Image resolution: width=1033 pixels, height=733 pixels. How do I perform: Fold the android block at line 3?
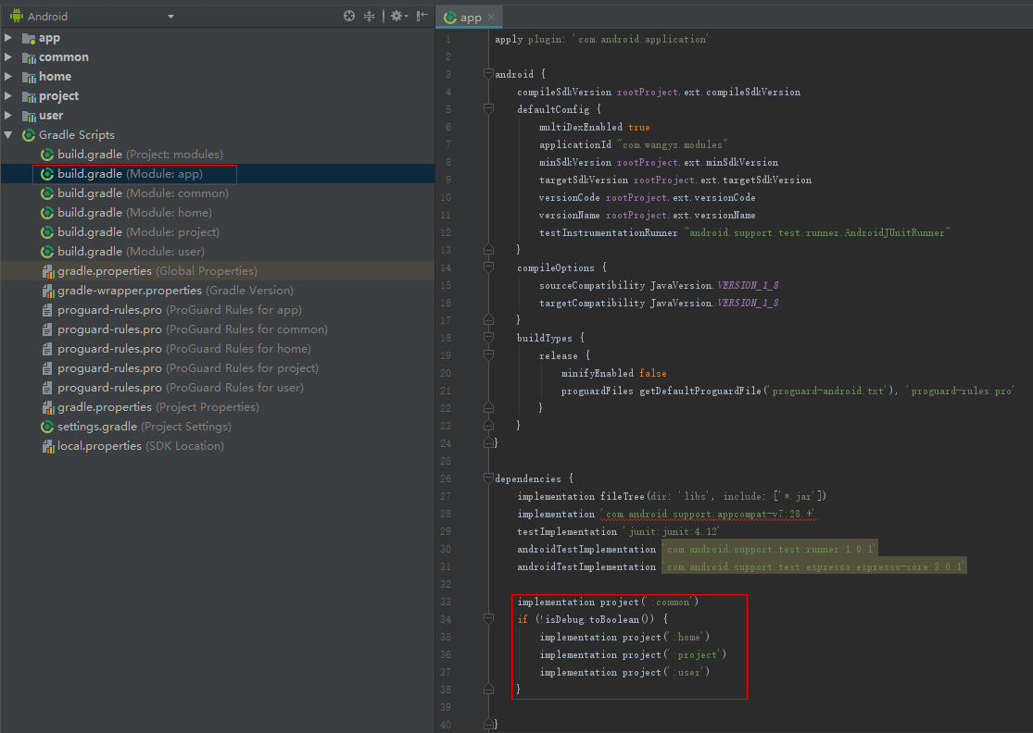(488, 74)
